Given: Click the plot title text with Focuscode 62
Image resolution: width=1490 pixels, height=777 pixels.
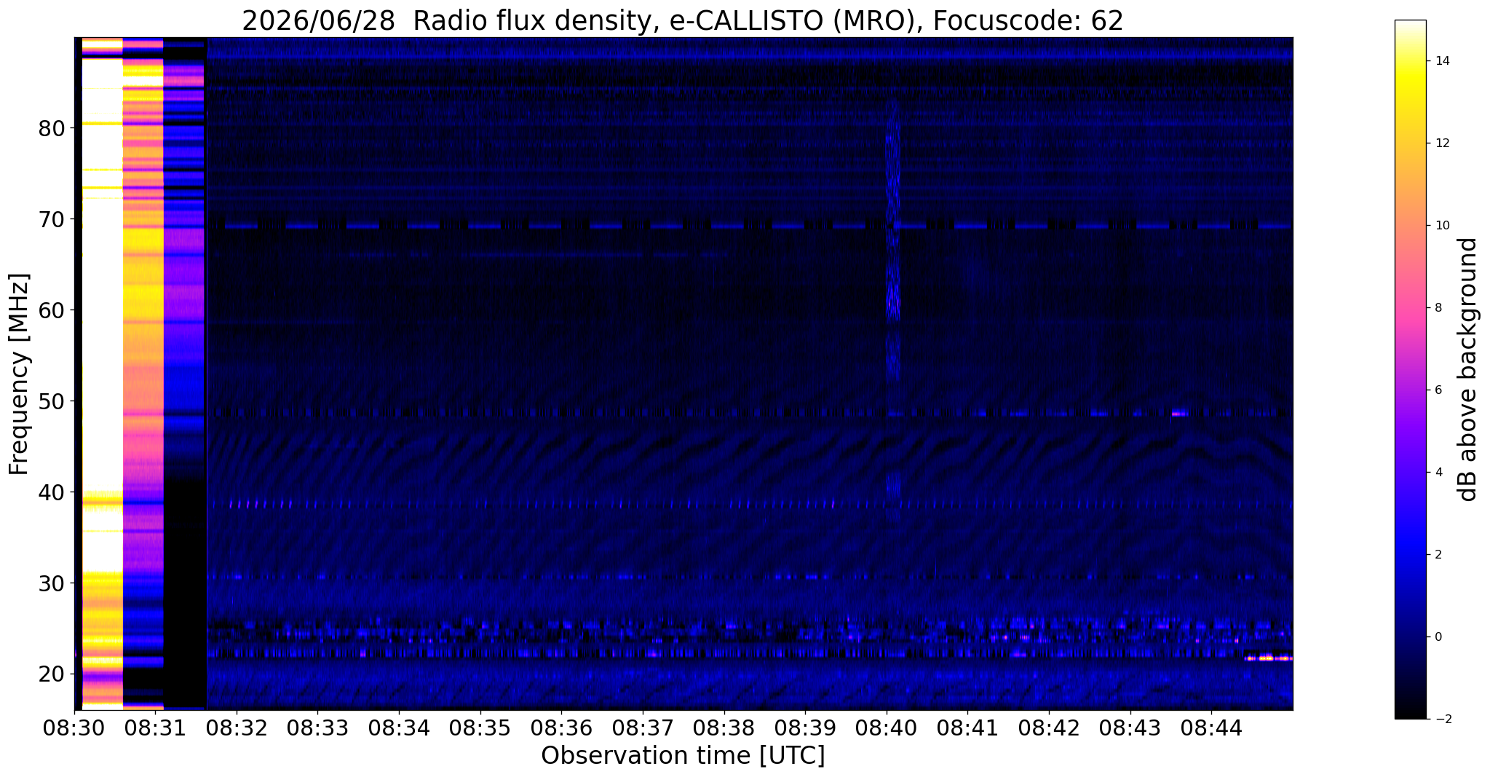Looking at the screenshot, I should (683, 20).
